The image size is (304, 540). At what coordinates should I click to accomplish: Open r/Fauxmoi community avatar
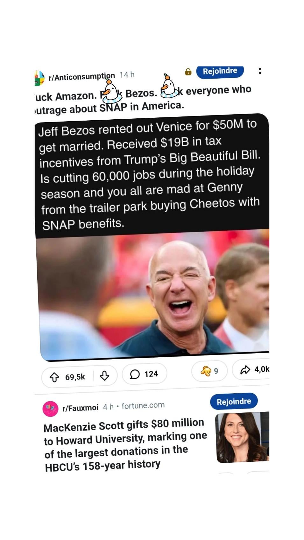tap(50, 409)
